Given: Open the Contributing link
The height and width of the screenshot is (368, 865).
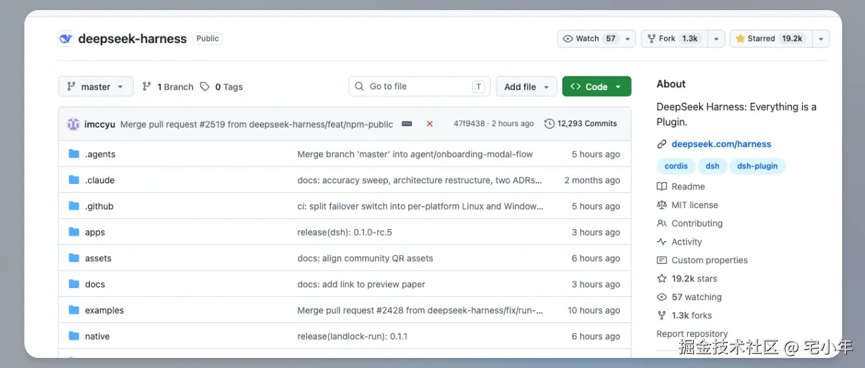Looking at the screenshot, I should [689, 224].
